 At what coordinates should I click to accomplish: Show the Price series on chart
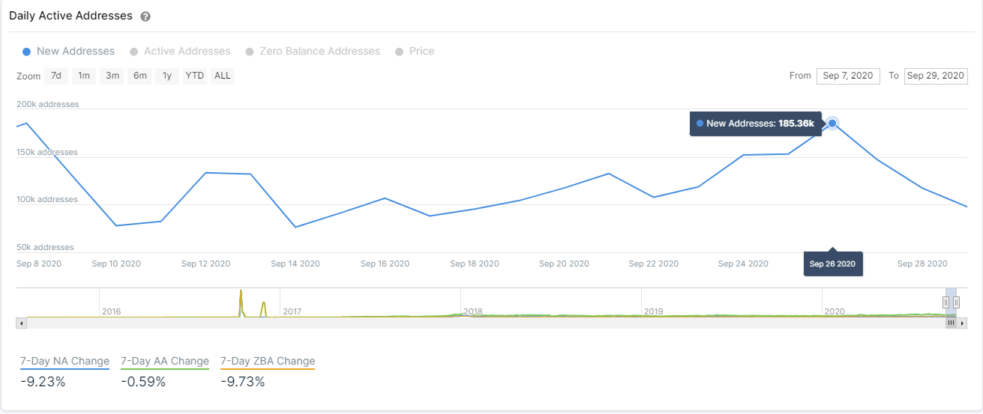(415, 52)
